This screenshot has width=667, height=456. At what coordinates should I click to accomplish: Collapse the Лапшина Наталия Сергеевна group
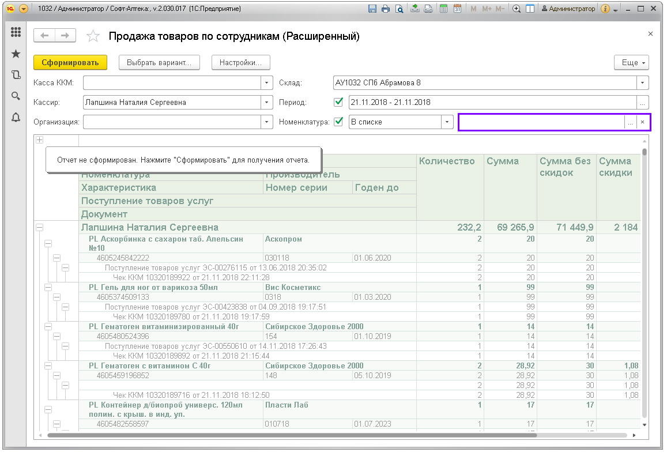[x=40, y=228]
